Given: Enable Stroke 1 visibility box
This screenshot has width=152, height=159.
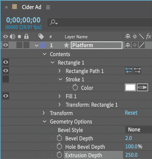Looking at the screenshot, I should coord(6,79).
